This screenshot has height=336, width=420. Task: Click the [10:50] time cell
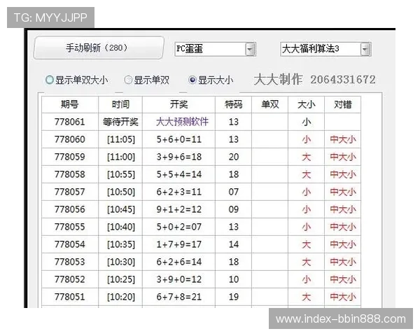[120, 192]
